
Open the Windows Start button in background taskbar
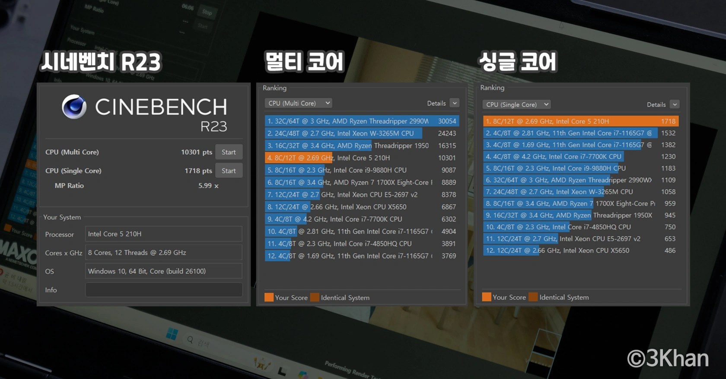172,333
